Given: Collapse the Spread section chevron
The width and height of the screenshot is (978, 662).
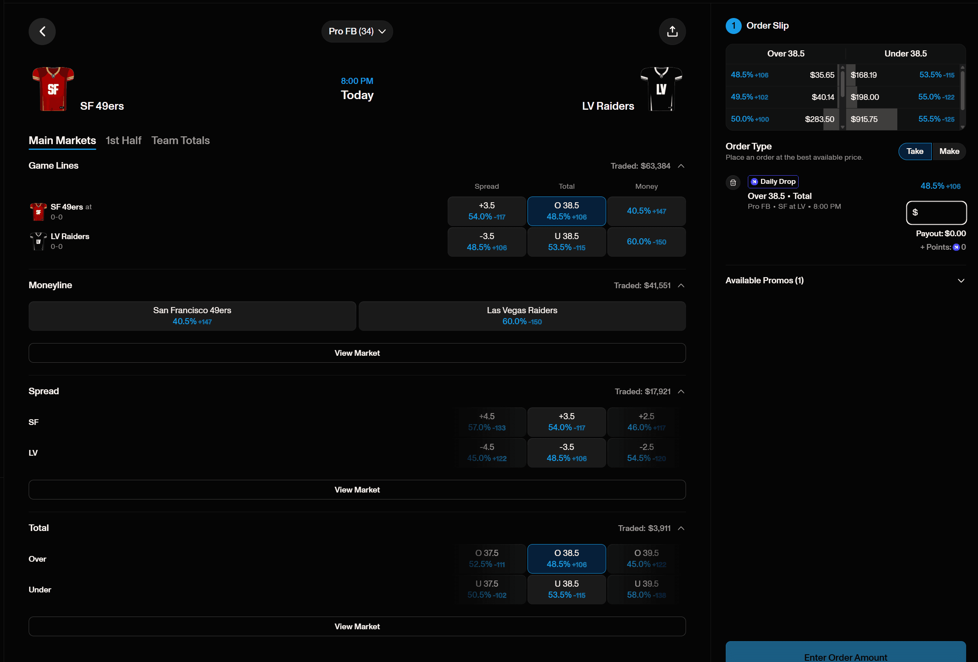Looking at the screenshot, I should [681, 391].
